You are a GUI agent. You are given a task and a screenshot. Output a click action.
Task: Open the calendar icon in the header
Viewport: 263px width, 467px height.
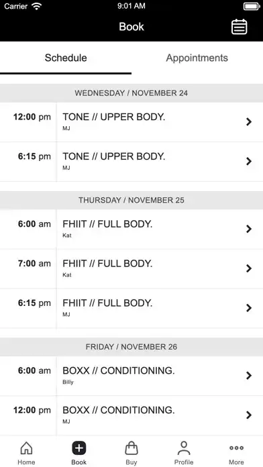click(x=239, y=27)
